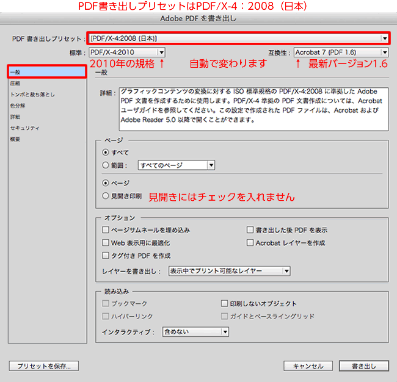Select 詳細 category in left list
The image size is (397, 382).
47,117
